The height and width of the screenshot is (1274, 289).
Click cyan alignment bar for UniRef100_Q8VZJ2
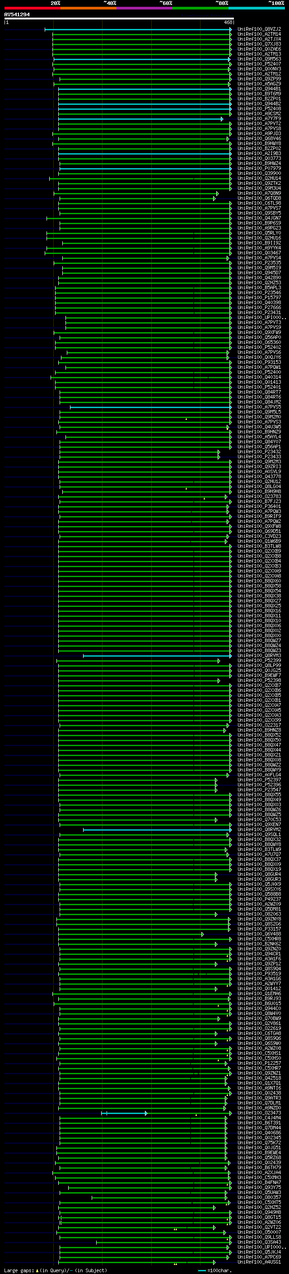click(x=138, y=30)
